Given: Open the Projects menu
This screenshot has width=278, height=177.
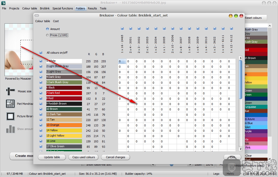Looking at the screenshot, I should [14, 8].
